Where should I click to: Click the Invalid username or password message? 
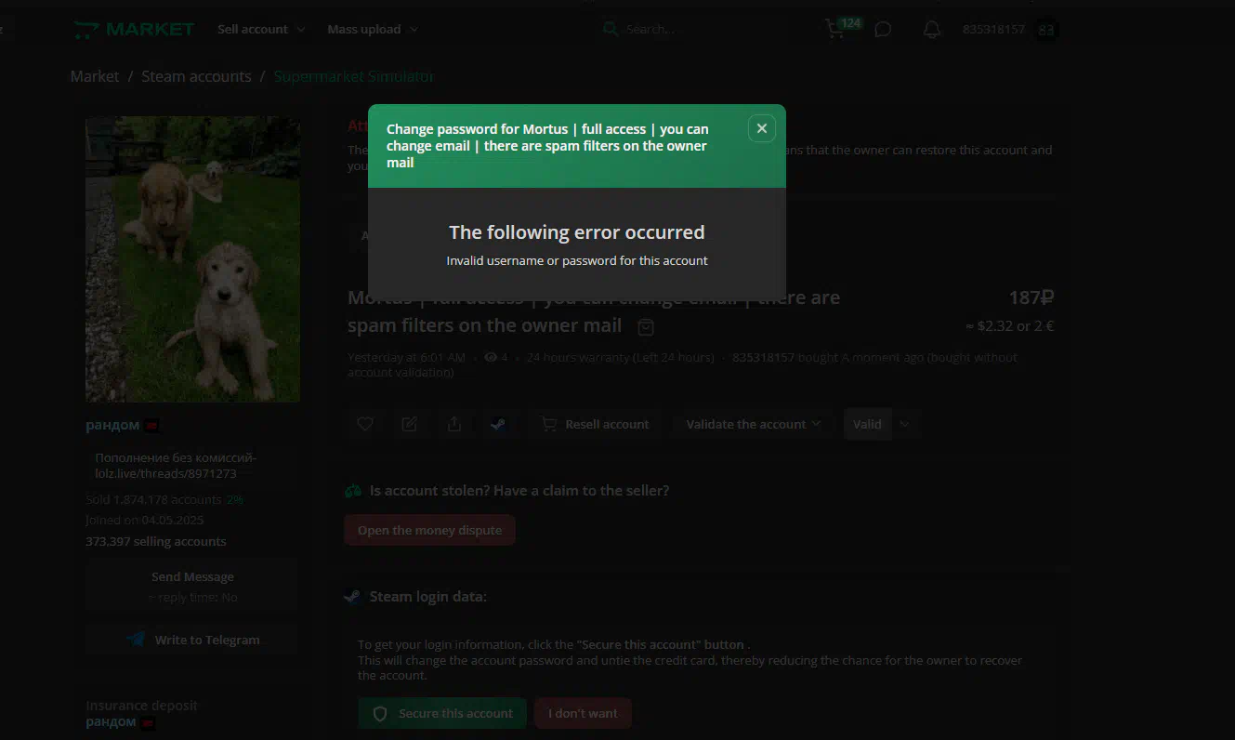click(x=577, y=260)
